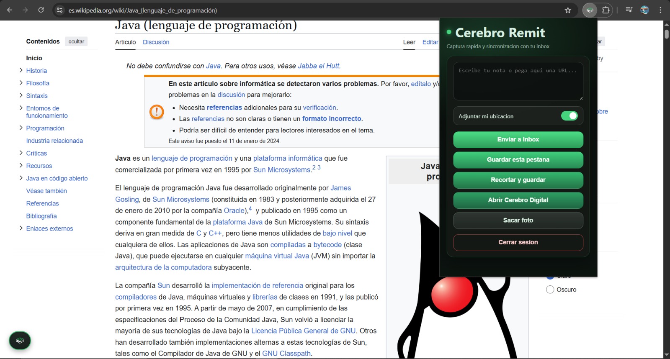This screenshot has height=359, width=670.
Task: Open the Jabba el Hutt link
Action: coord(319,66)
